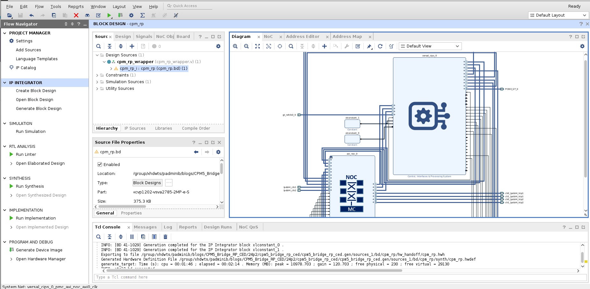
Task: Open the Default Layout dropdown
Action: pyautogui.click(x=558, y=15)
